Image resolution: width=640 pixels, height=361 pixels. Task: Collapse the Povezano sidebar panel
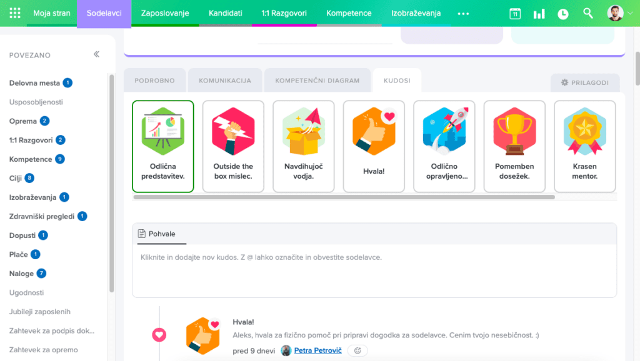click(x=97, y=54)
